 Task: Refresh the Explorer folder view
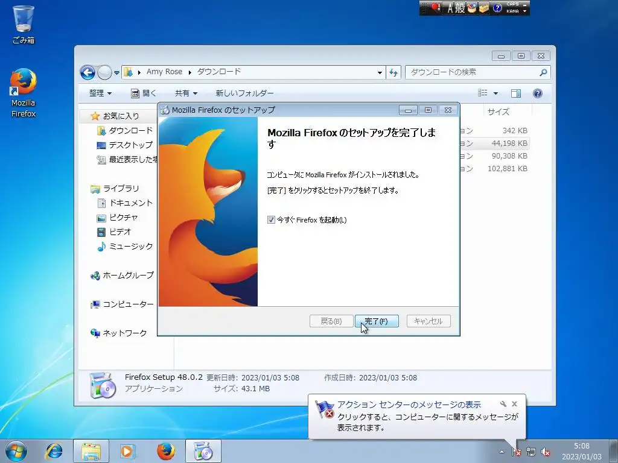click(x=393, y=72)
